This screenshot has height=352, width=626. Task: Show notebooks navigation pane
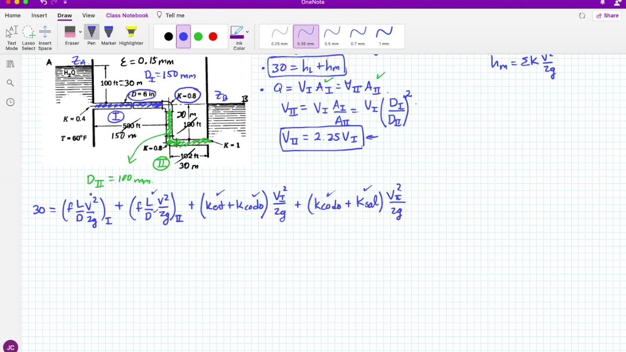click(x=10, y=64)
